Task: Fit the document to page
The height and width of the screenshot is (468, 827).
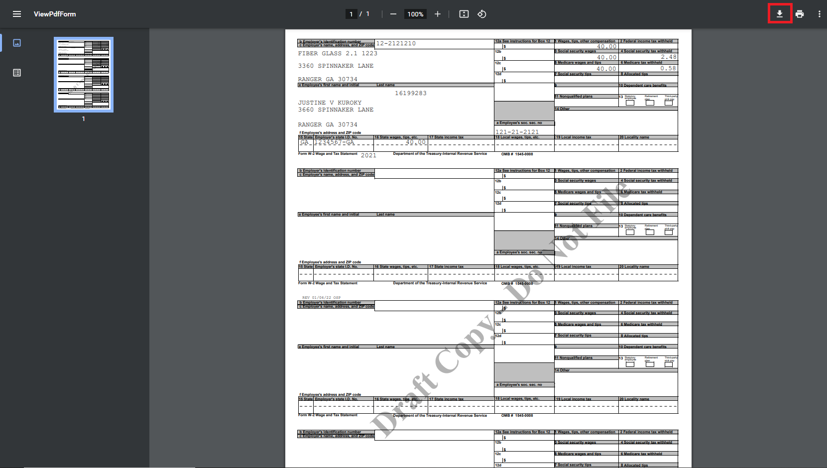Action: 464,14
